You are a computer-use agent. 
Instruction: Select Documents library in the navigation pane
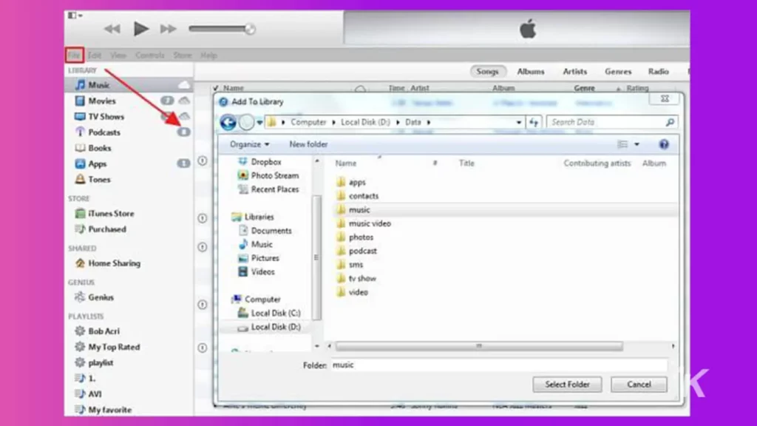tap(271, 231)
